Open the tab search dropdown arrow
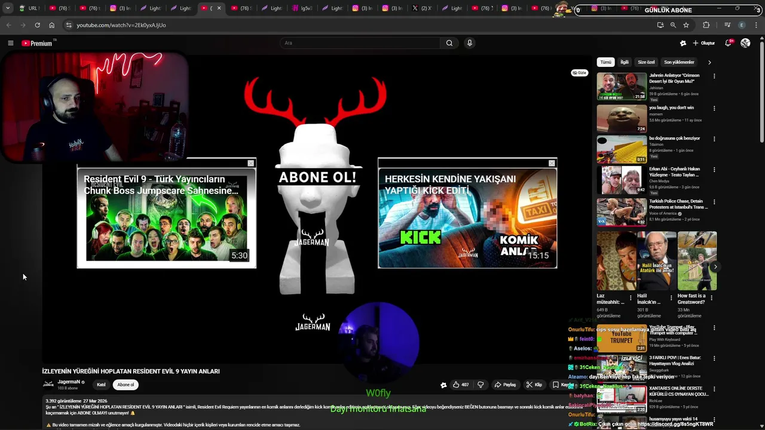Screen dimensions: 765x430 point(7,8)
